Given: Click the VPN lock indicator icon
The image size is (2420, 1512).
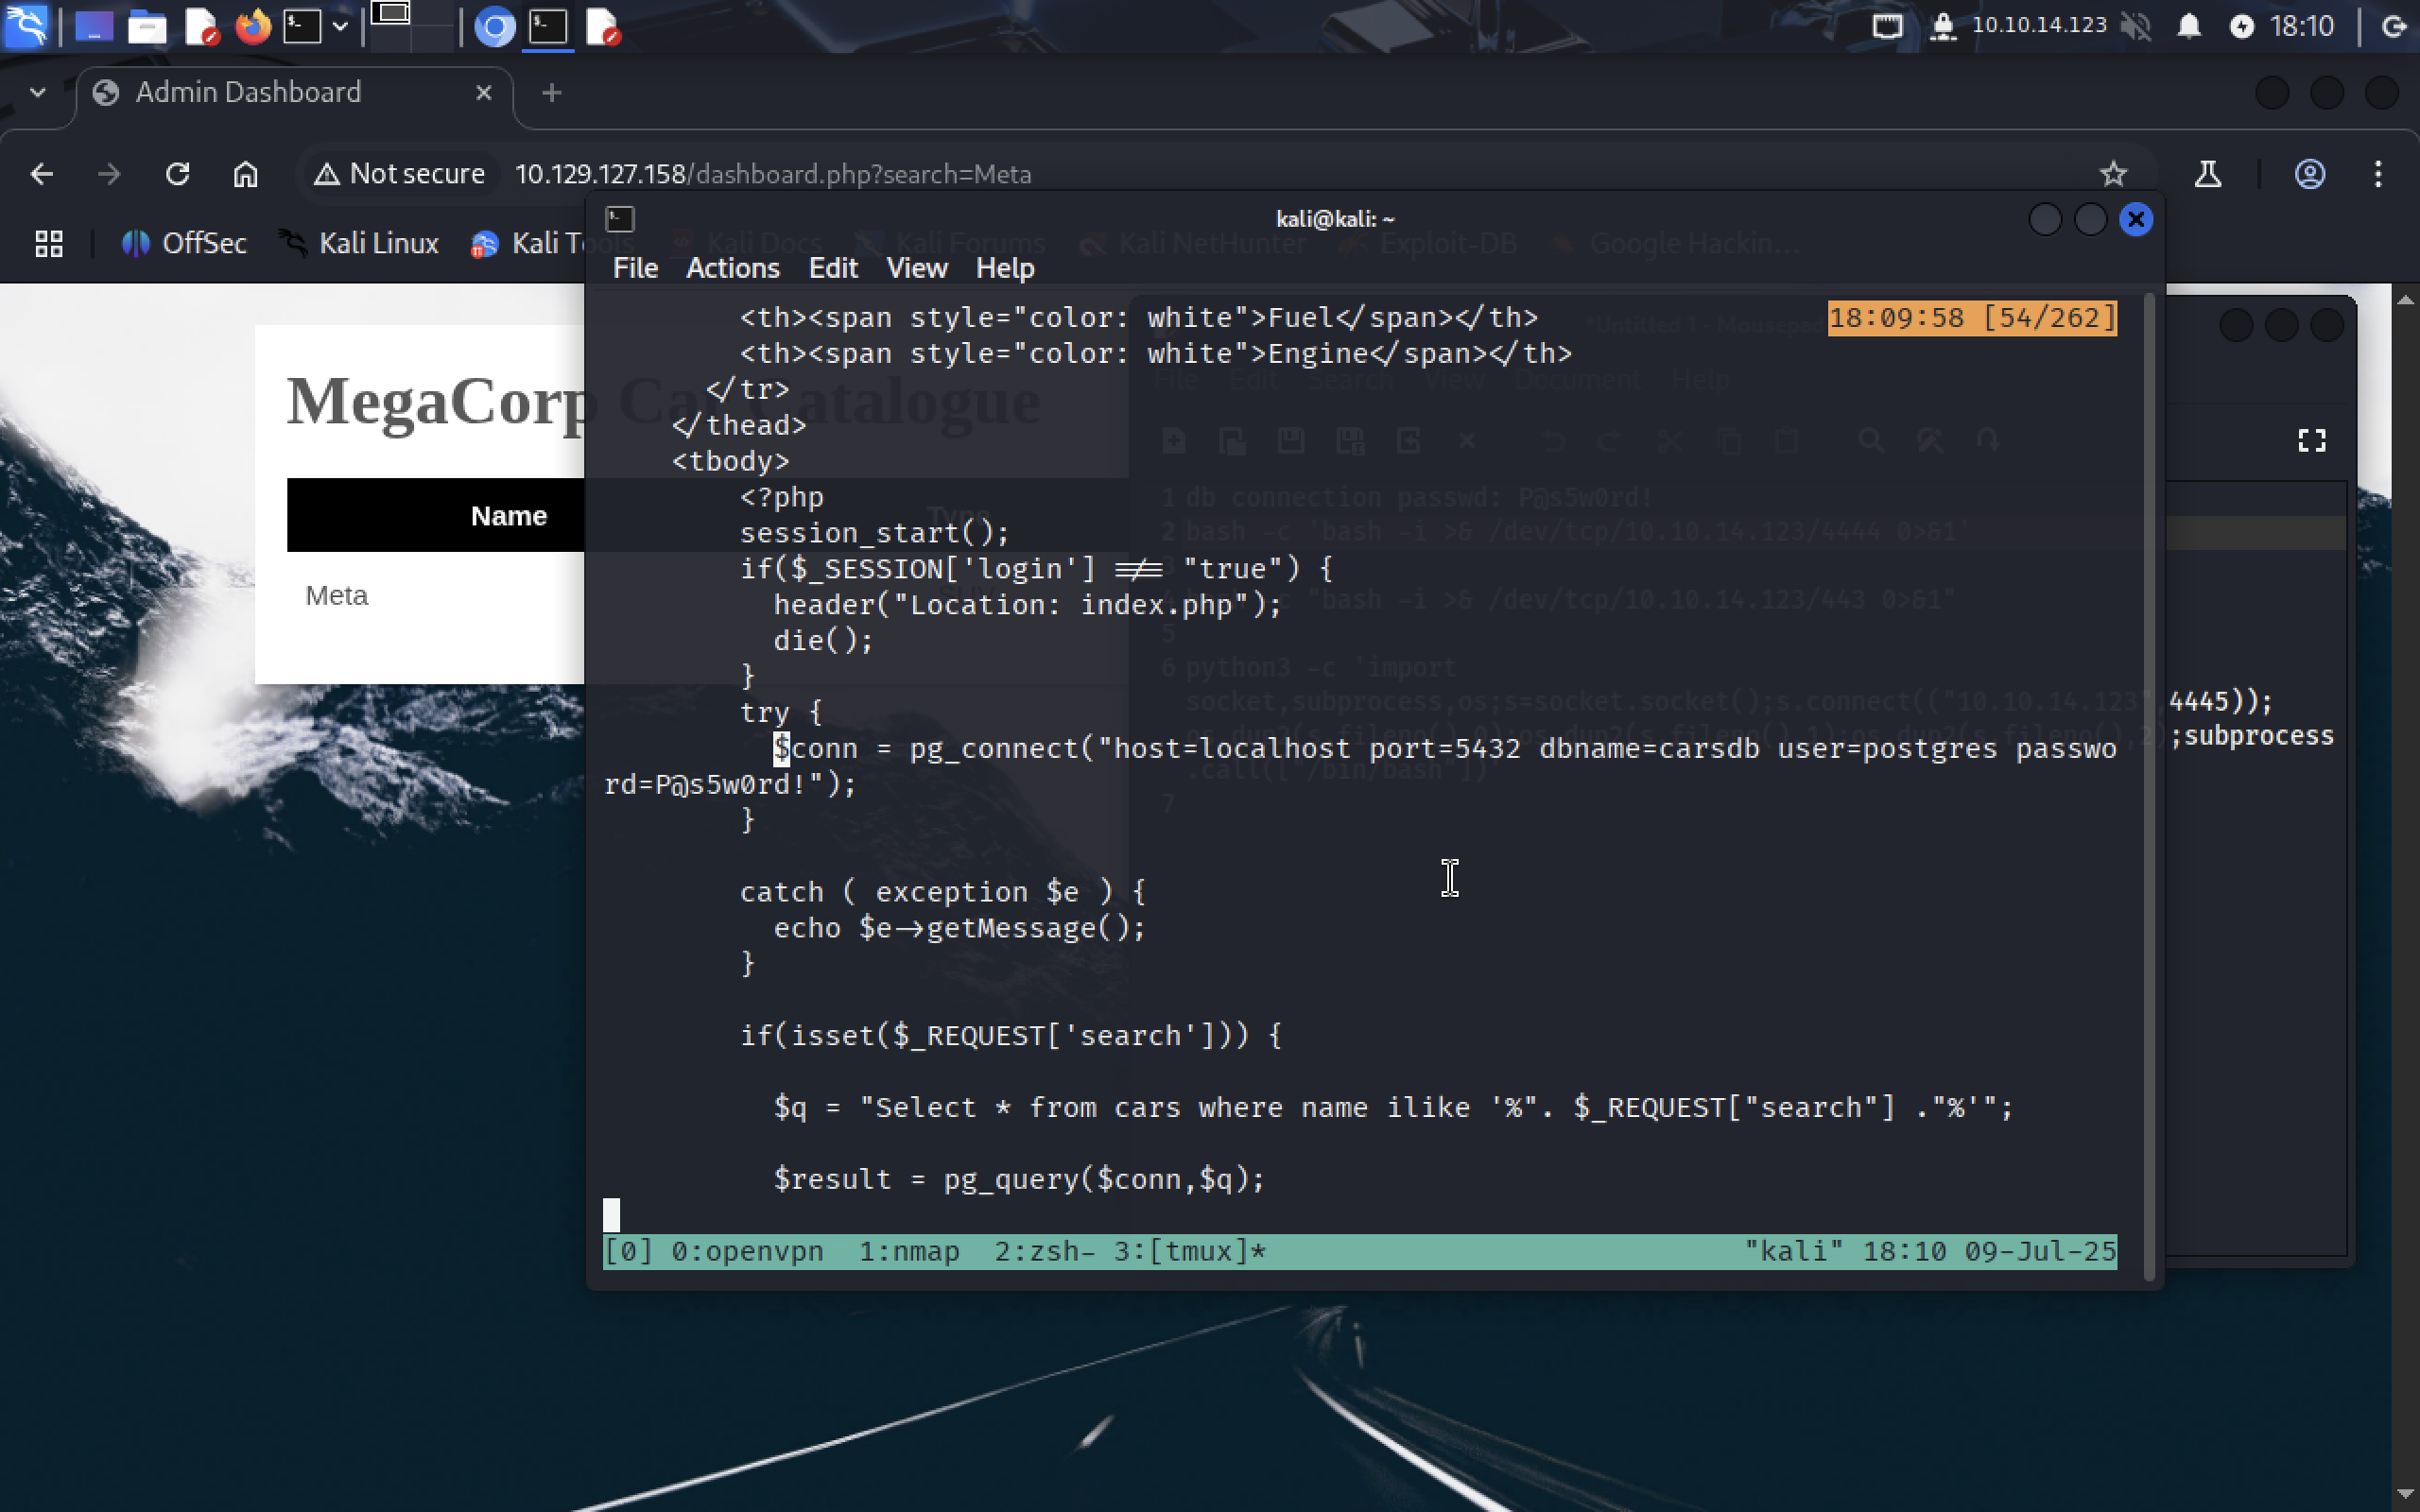Looking at the screenshot, I should click(1942, 26).
